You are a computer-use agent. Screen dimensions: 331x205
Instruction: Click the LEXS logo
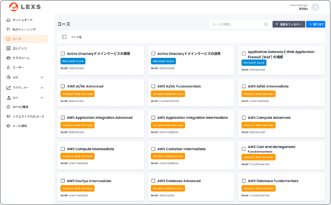(25, 7)
